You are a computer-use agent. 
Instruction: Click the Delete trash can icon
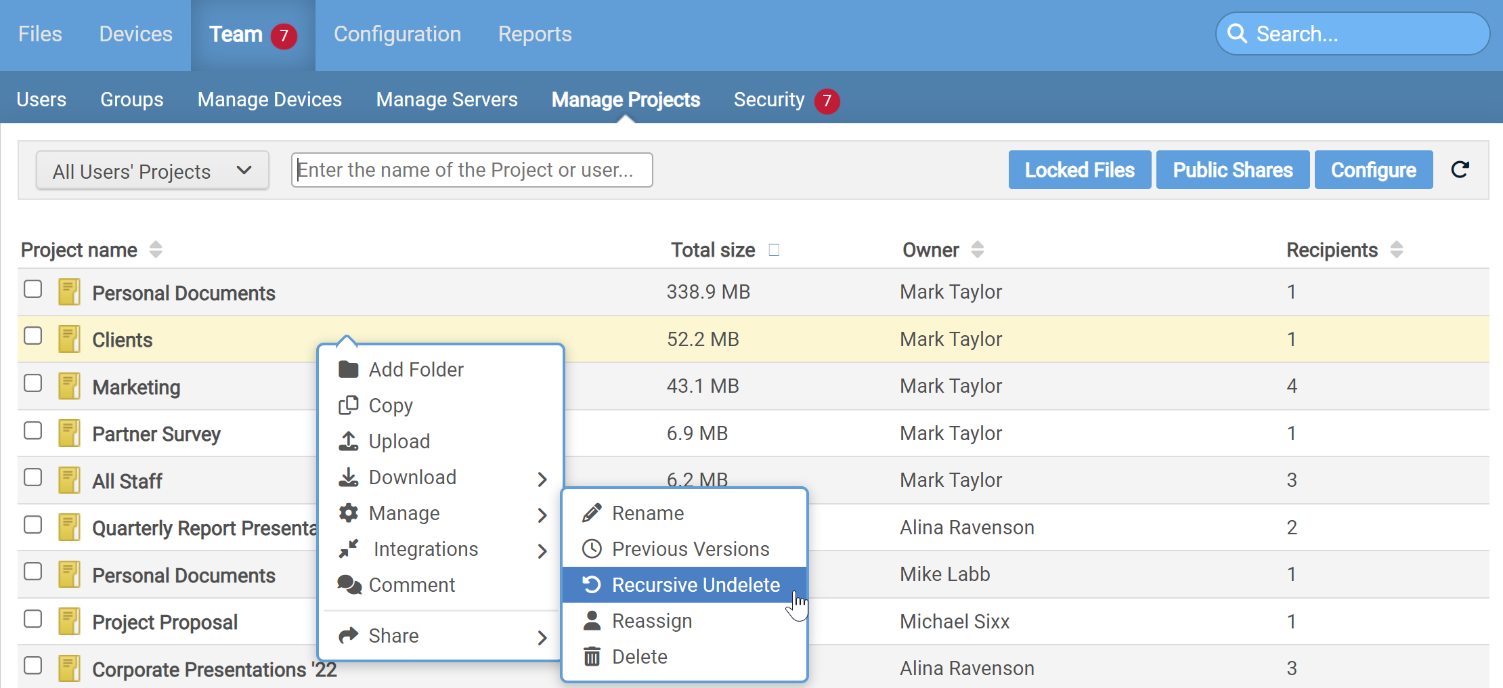click(x=592, y=656)
